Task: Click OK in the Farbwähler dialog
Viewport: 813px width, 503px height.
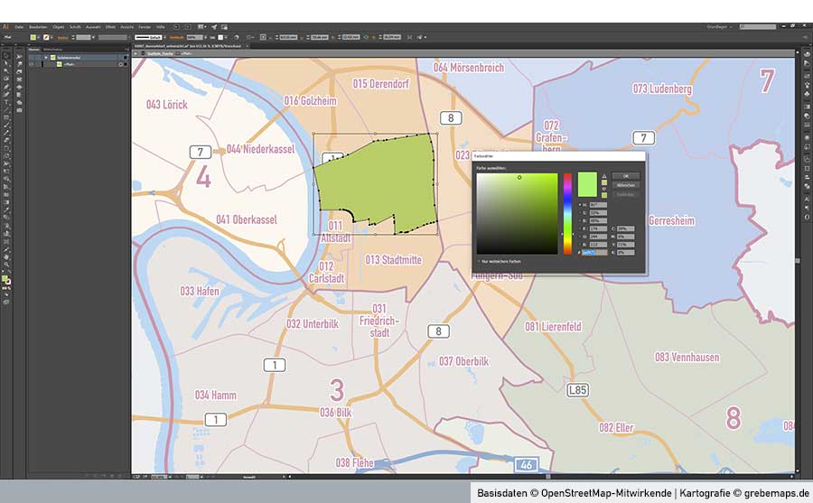Action: (626, 176)
